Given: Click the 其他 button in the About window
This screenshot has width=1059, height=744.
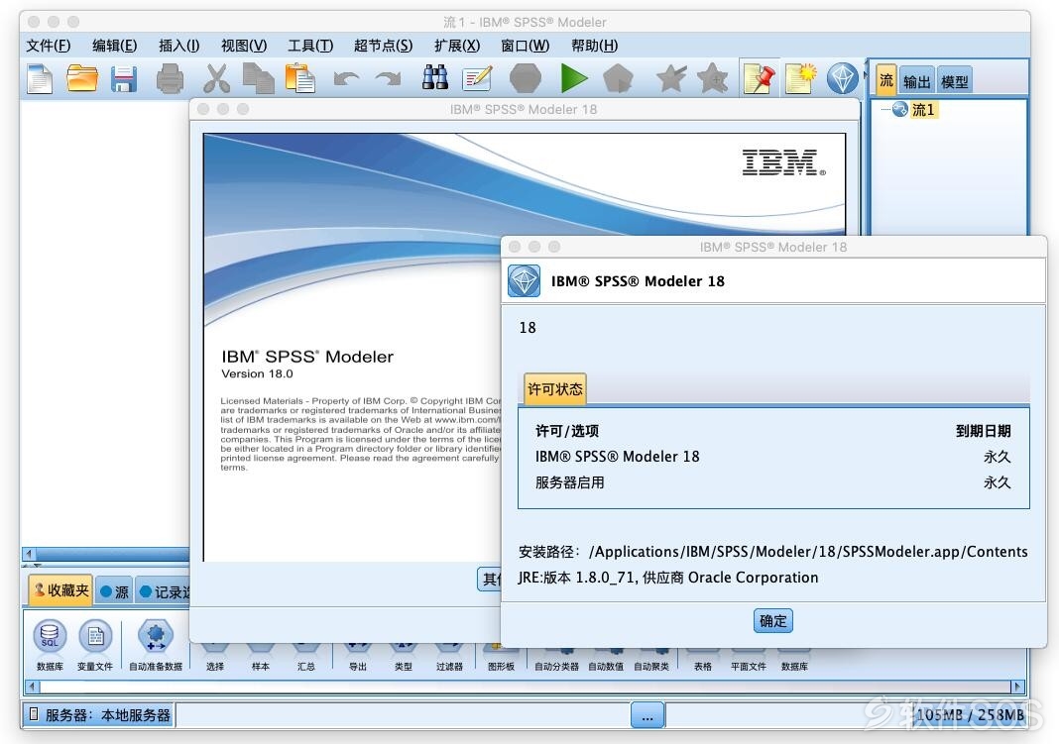Looking at the screenshot, I should coord(490,579).
